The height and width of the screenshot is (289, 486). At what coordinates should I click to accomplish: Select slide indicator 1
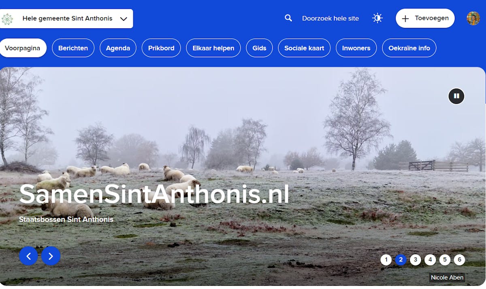(386, 260)
